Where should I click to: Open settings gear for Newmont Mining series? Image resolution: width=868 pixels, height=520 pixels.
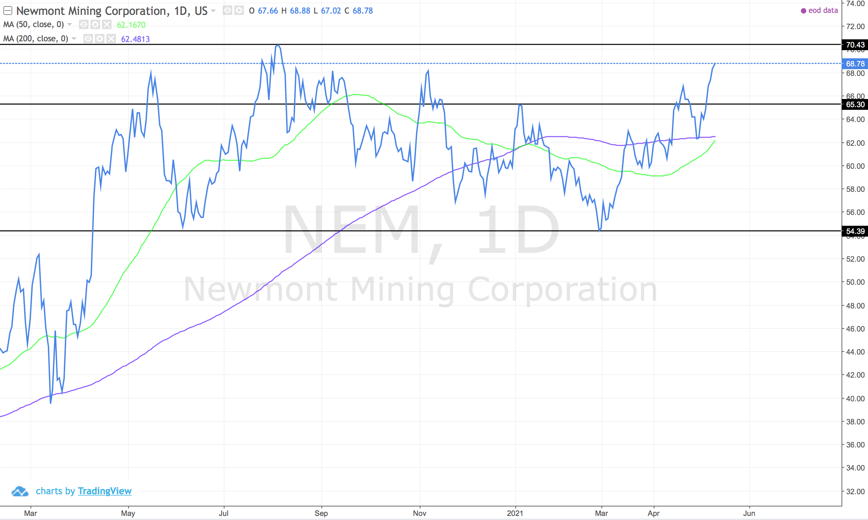pos(239,11)
